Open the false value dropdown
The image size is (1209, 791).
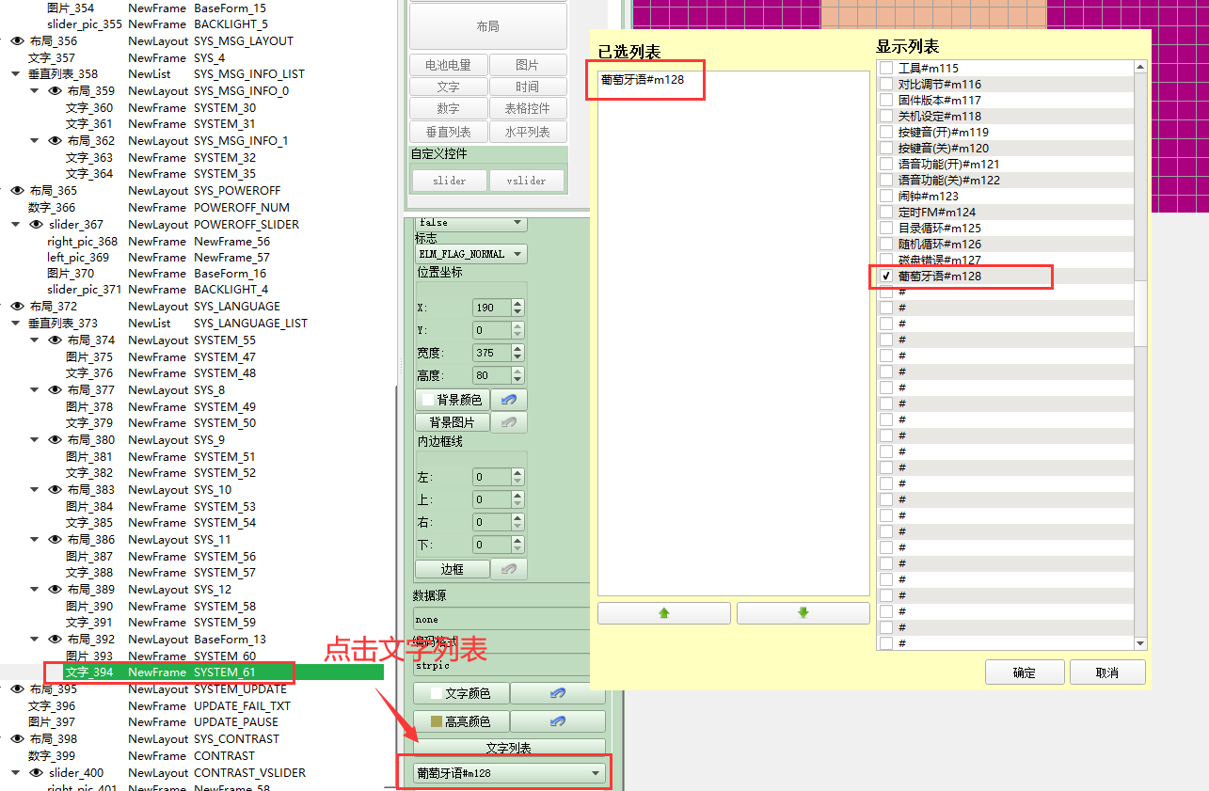pyautogui.click(x=470, y=223)
